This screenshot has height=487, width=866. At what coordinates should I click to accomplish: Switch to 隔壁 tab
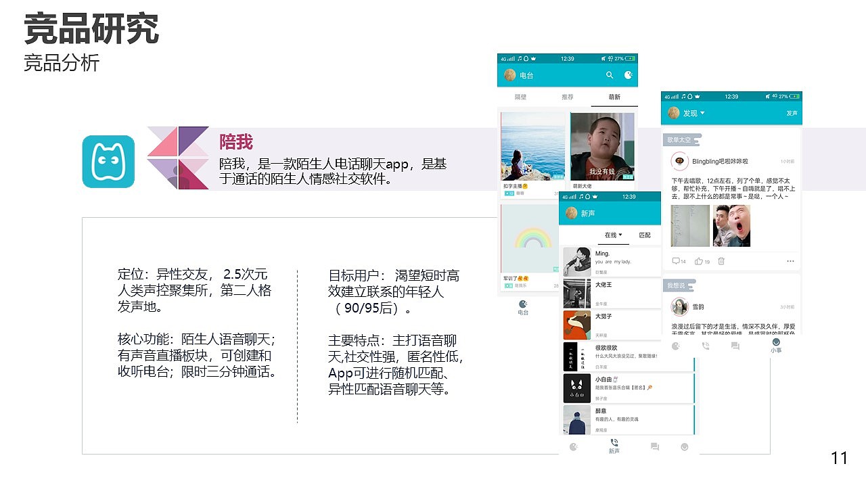(520, 97)
